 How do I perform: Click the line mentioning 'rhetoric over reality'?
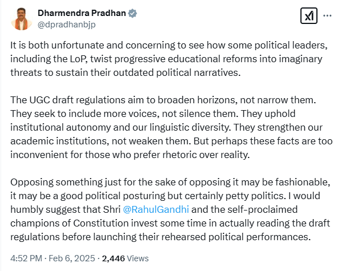tap(130, 155)
